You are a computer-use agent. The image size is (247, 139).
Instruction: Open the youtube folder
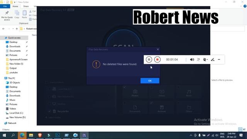point(14,73)
